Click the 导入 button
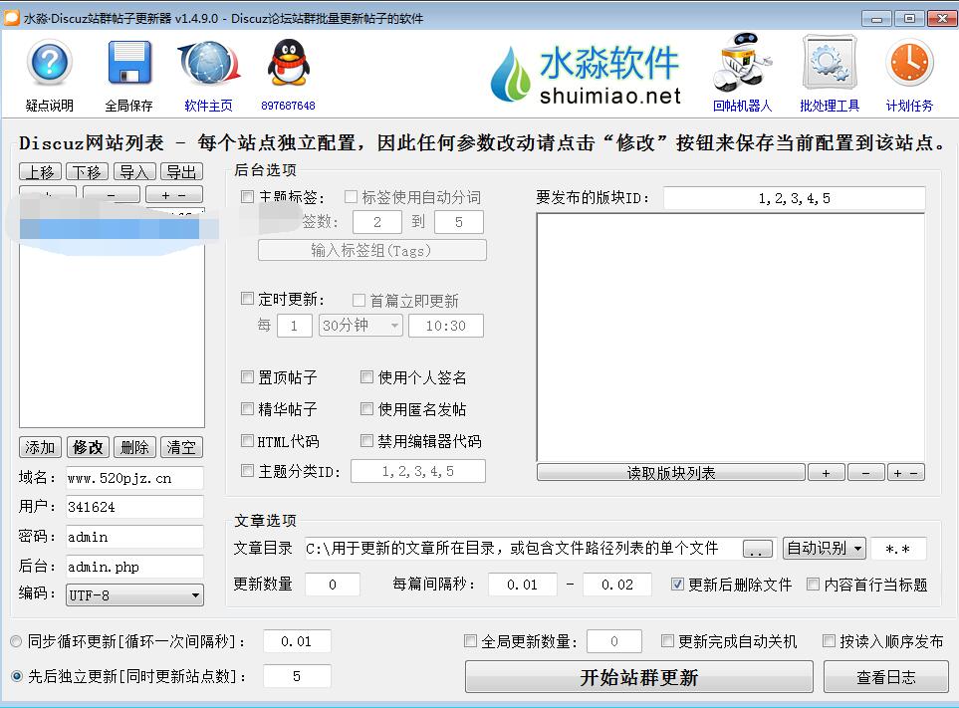Image resolution: width=959 pixels, height=708 pixels. coord(134,172)
